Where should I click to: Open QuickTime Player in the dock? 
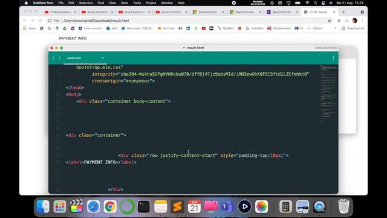coord(319,206)
